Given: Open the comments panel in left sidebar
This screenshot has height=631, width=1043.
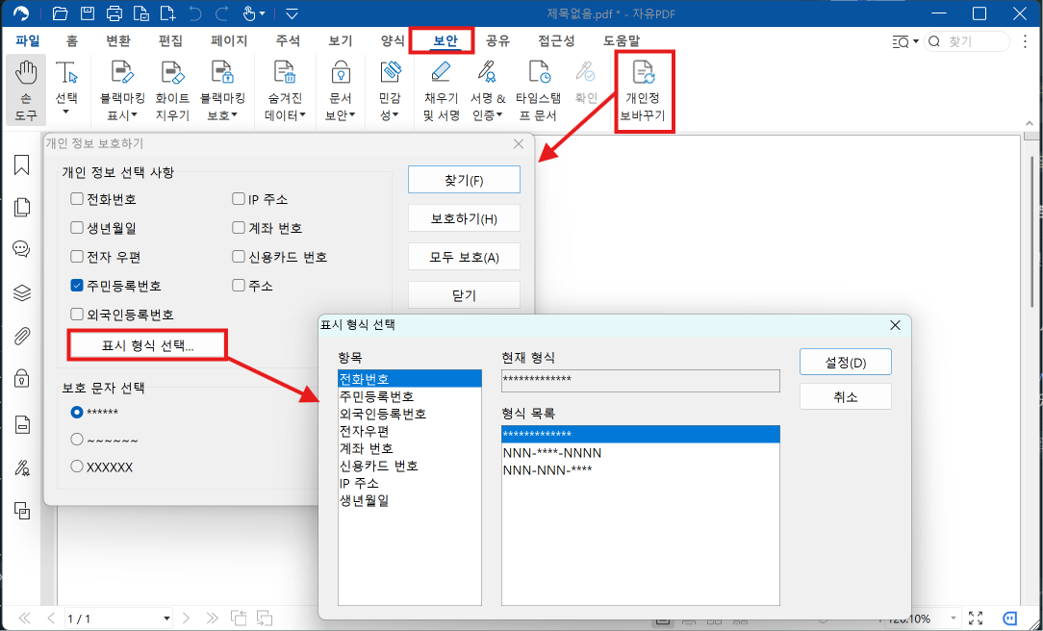Looking at the screenshot, I should click(22, 249).
